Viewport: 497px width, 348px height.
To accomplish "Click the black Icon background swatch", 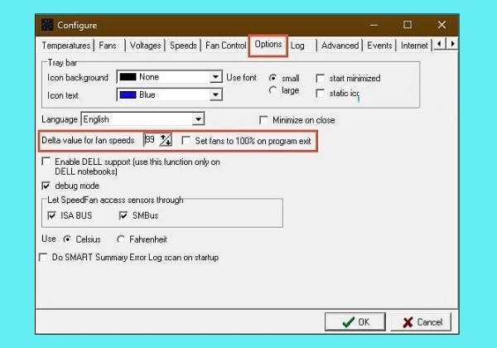I will click(x=128, y=77).
